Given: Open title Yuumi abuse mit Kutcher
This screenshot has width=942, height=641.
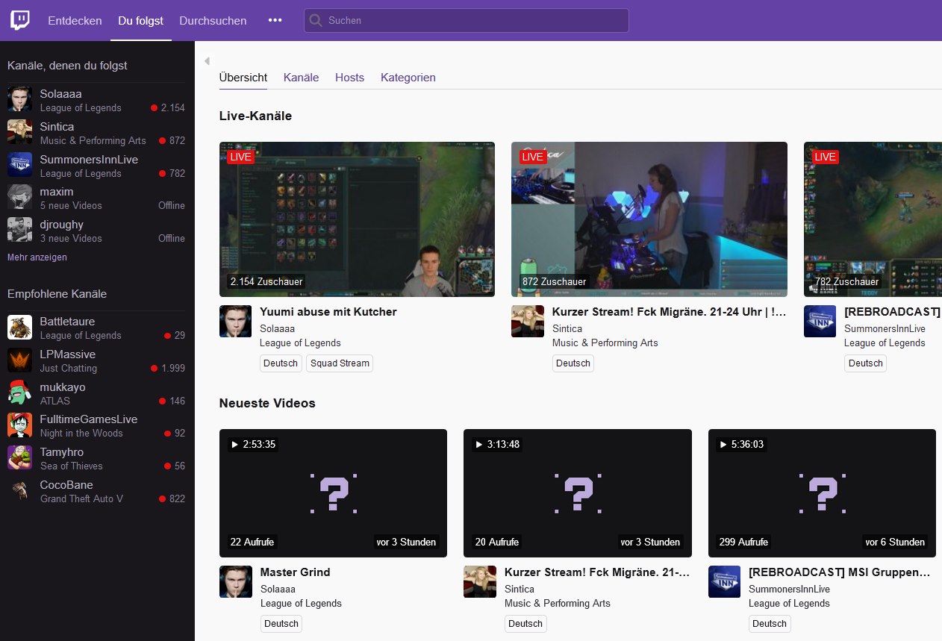Looking at the screenshot, I should [x=328, y=312].
